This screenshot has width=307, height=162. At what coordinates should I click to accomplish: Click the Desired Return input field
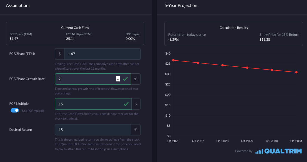[93, 130]
